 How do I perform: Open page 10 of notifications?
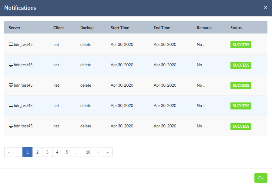click(88, 152)
